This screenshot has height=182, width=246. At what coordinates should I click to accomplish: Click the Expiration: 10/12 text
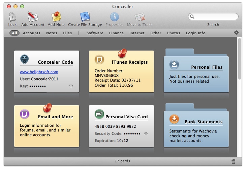coord(111,141)
